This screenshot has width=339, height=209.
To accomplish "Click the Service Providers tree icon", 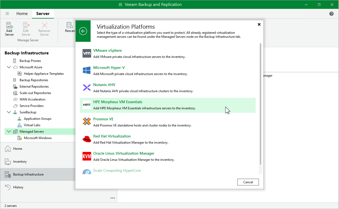I will pos(15,106).
